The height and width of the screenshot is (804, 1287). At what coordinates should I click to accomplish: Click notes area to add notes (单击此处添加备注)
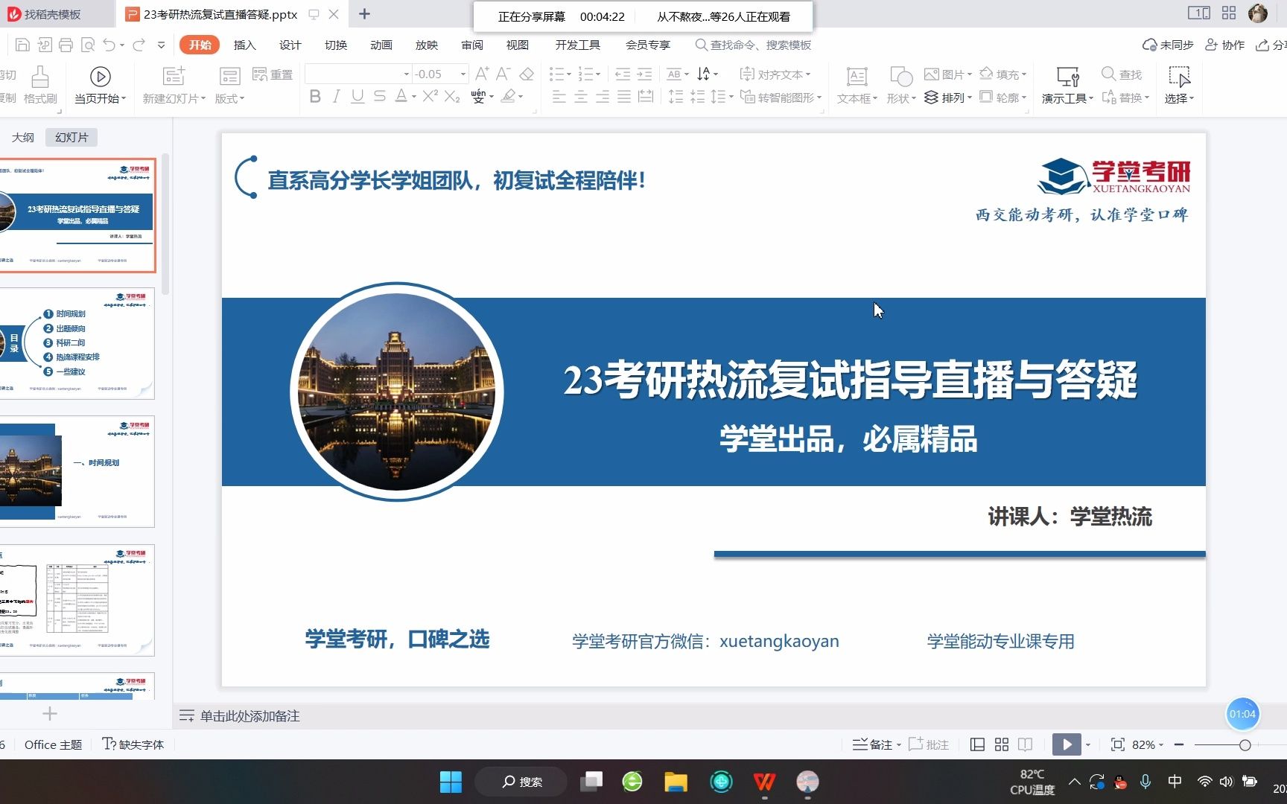tap(250, 716)
